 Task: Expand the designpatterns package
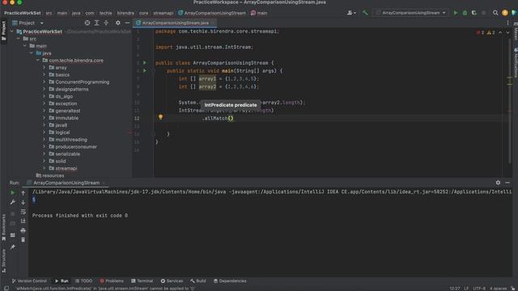pyautogui.click(x=45, y=89)
